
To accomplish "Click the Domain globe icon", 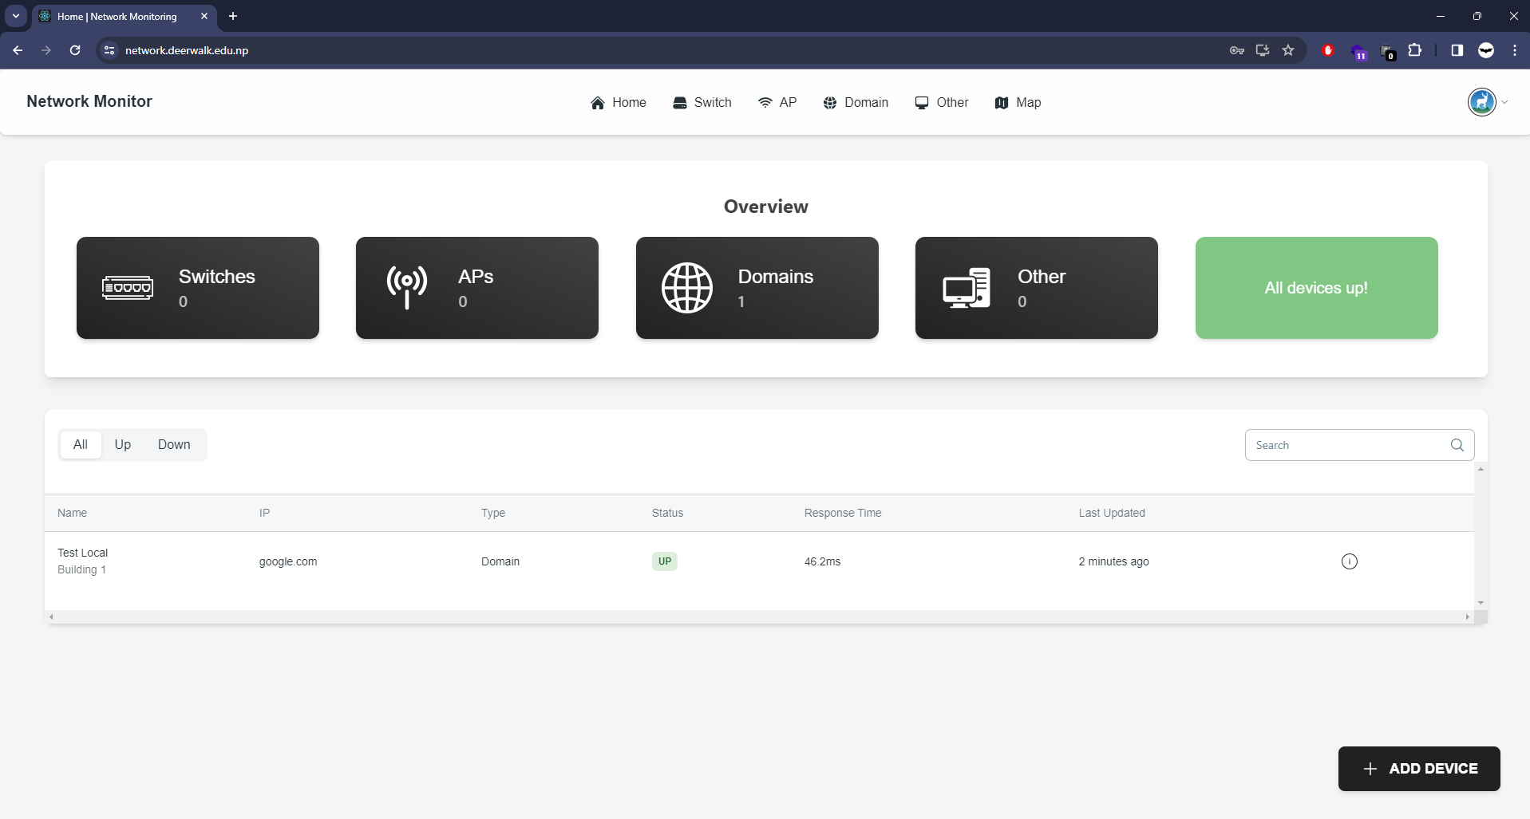I will (x=830, y=102).
